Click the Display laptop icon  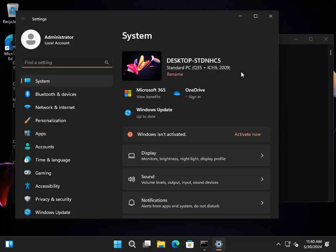click(132, 156)
